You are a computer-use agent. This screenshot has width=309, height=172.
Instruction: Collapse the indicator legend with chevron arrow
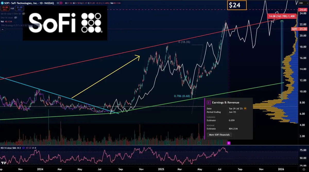point(2,30)
